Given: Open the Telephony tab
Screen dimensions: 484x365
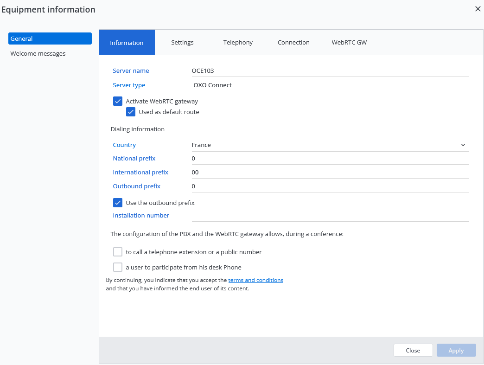Looking at the screenshot, I should coord(238,42).
